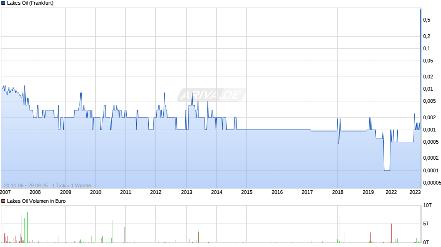Click the 'Lakes Oil (Frankfurt)' chart title
The width and height of the screenshot is (441, 247).
(x=30, y=3)
